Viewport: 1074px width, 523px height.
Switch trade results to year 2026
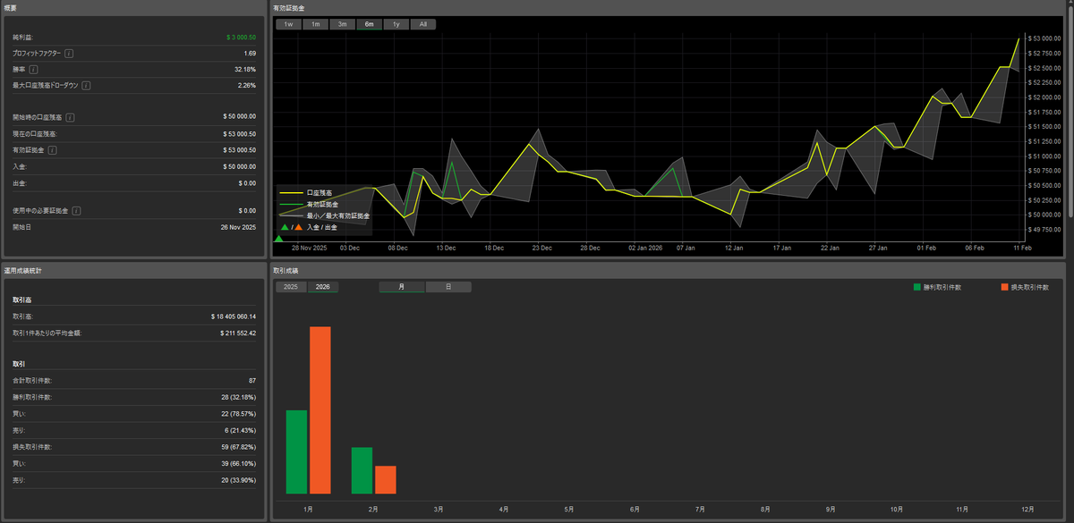click(x=323, y=287)
